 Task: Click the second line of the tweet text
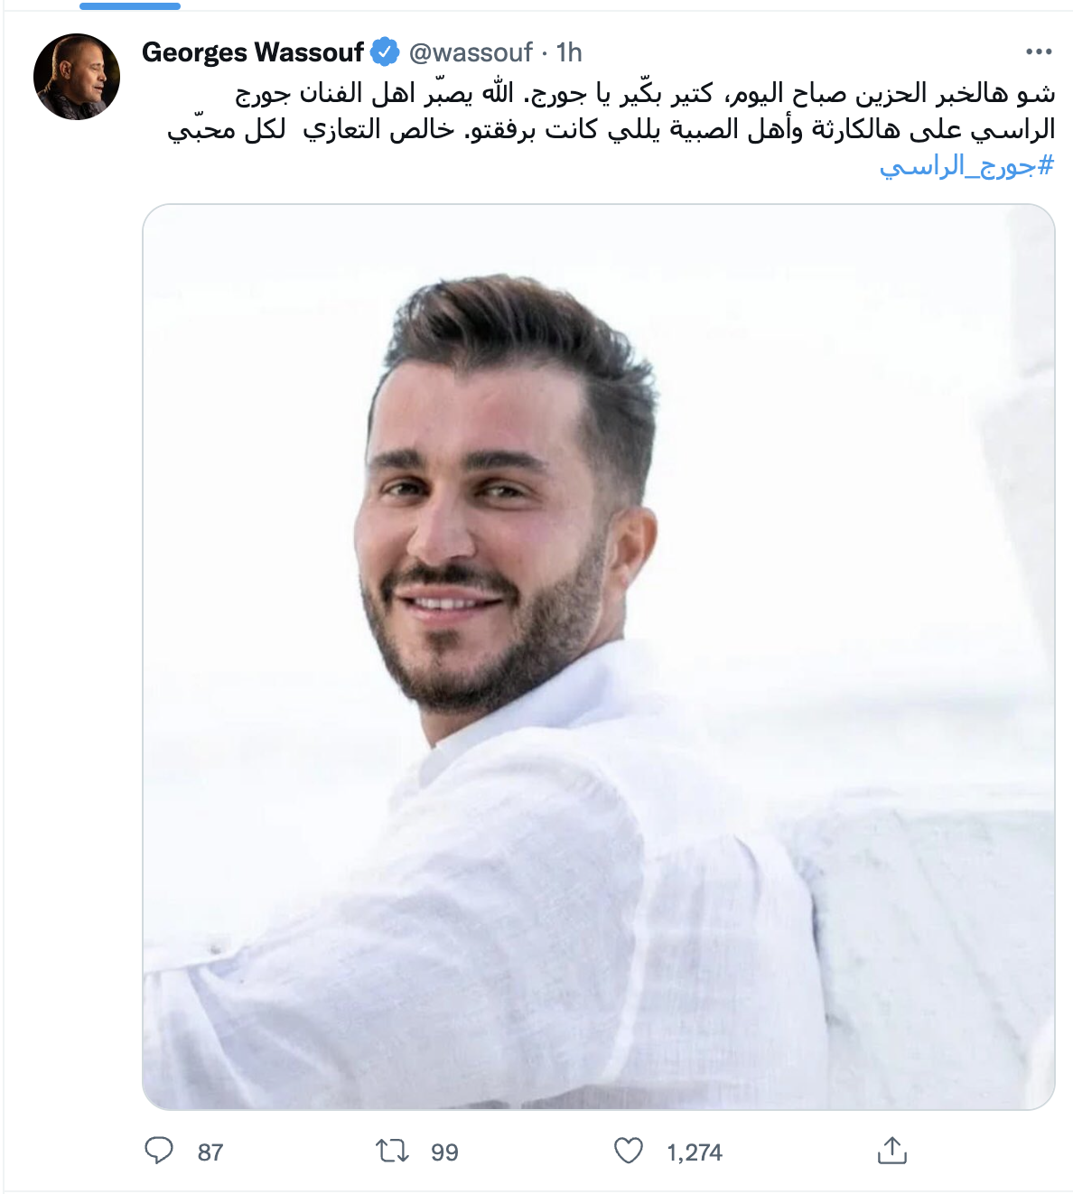611,130
